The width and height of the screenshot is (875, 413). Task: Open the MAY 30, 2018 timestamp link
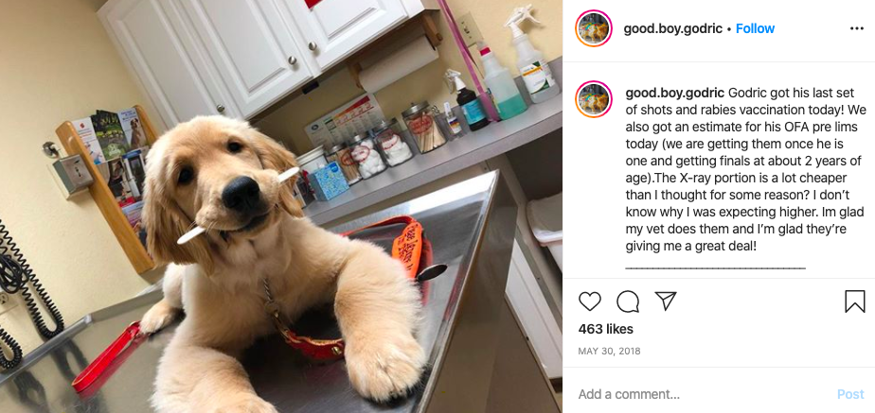(610, 352)
